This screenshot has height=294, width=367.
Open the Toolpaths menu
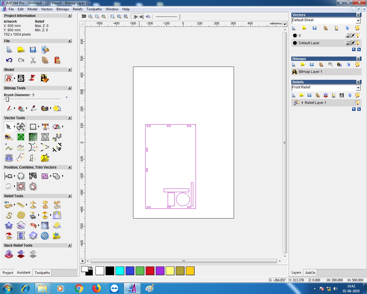click(x=94, y=9)
